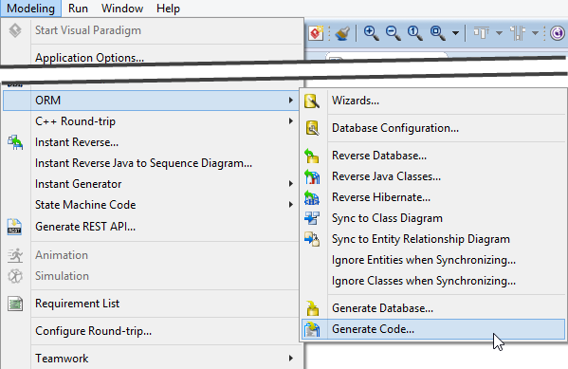This screenshot has width=568, height=369.
Task: Click the alignment toolbar icon
Action: point(482,33)
